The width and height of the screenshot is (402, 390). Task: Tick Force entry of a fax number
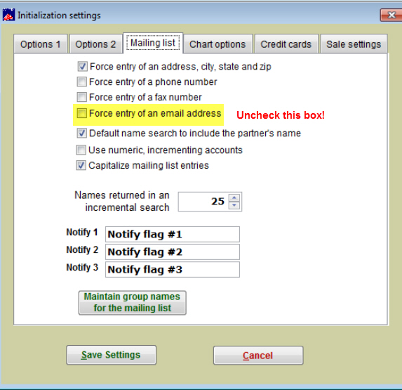point(82,97)
